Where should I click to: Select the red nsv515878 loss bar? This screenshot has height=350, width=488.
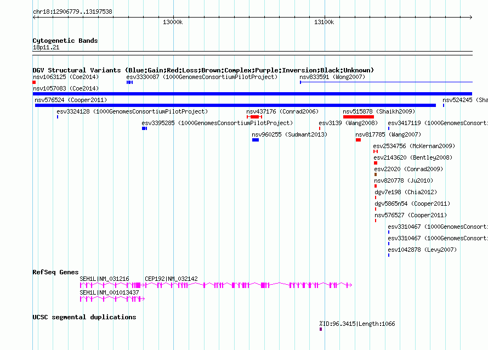click(x=359, y=117)
